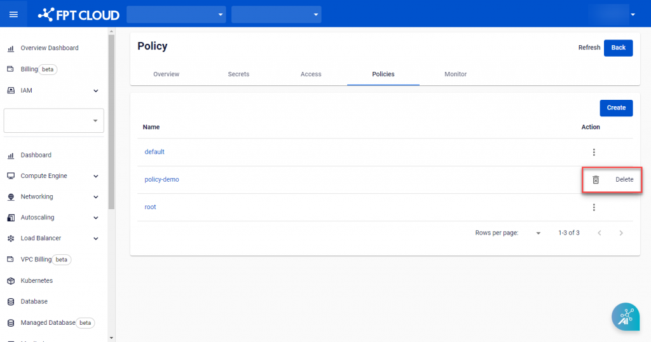This screenshot has width=651, height=342.
Task: Open the first dropdown in top bar
Action: [x=176, y=14]
